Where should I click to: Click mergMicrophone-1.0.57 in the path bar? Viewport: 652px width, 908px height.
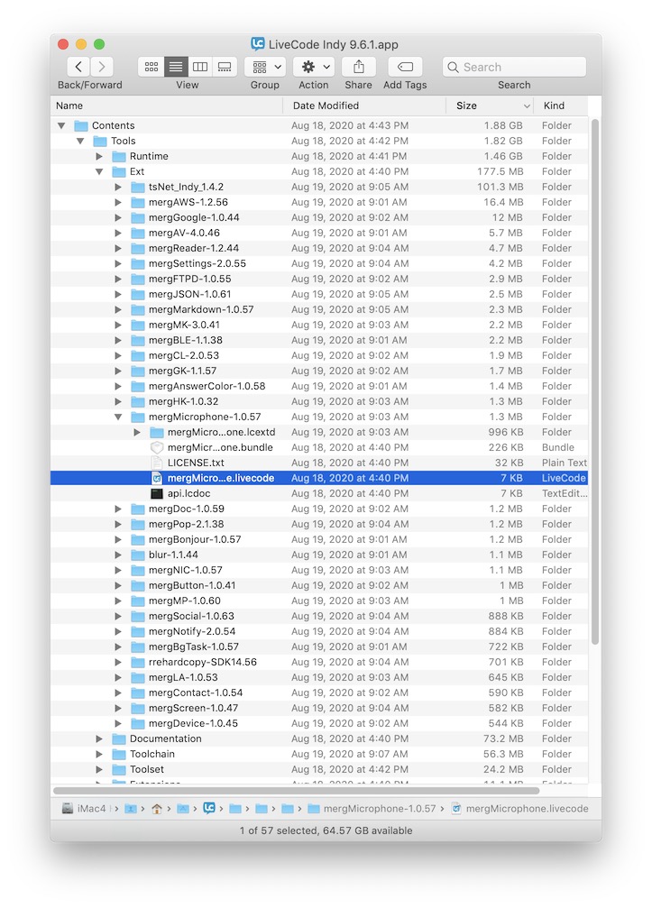(372, 809)
